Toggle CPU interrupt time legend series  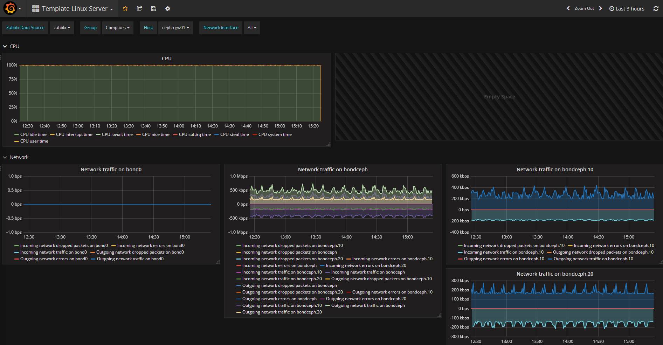(74, 134)
